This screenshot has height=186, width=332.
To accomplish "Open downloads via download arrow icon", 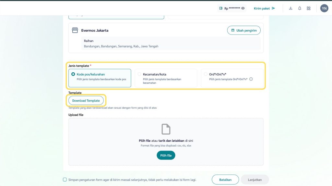I will click(290, 8).
